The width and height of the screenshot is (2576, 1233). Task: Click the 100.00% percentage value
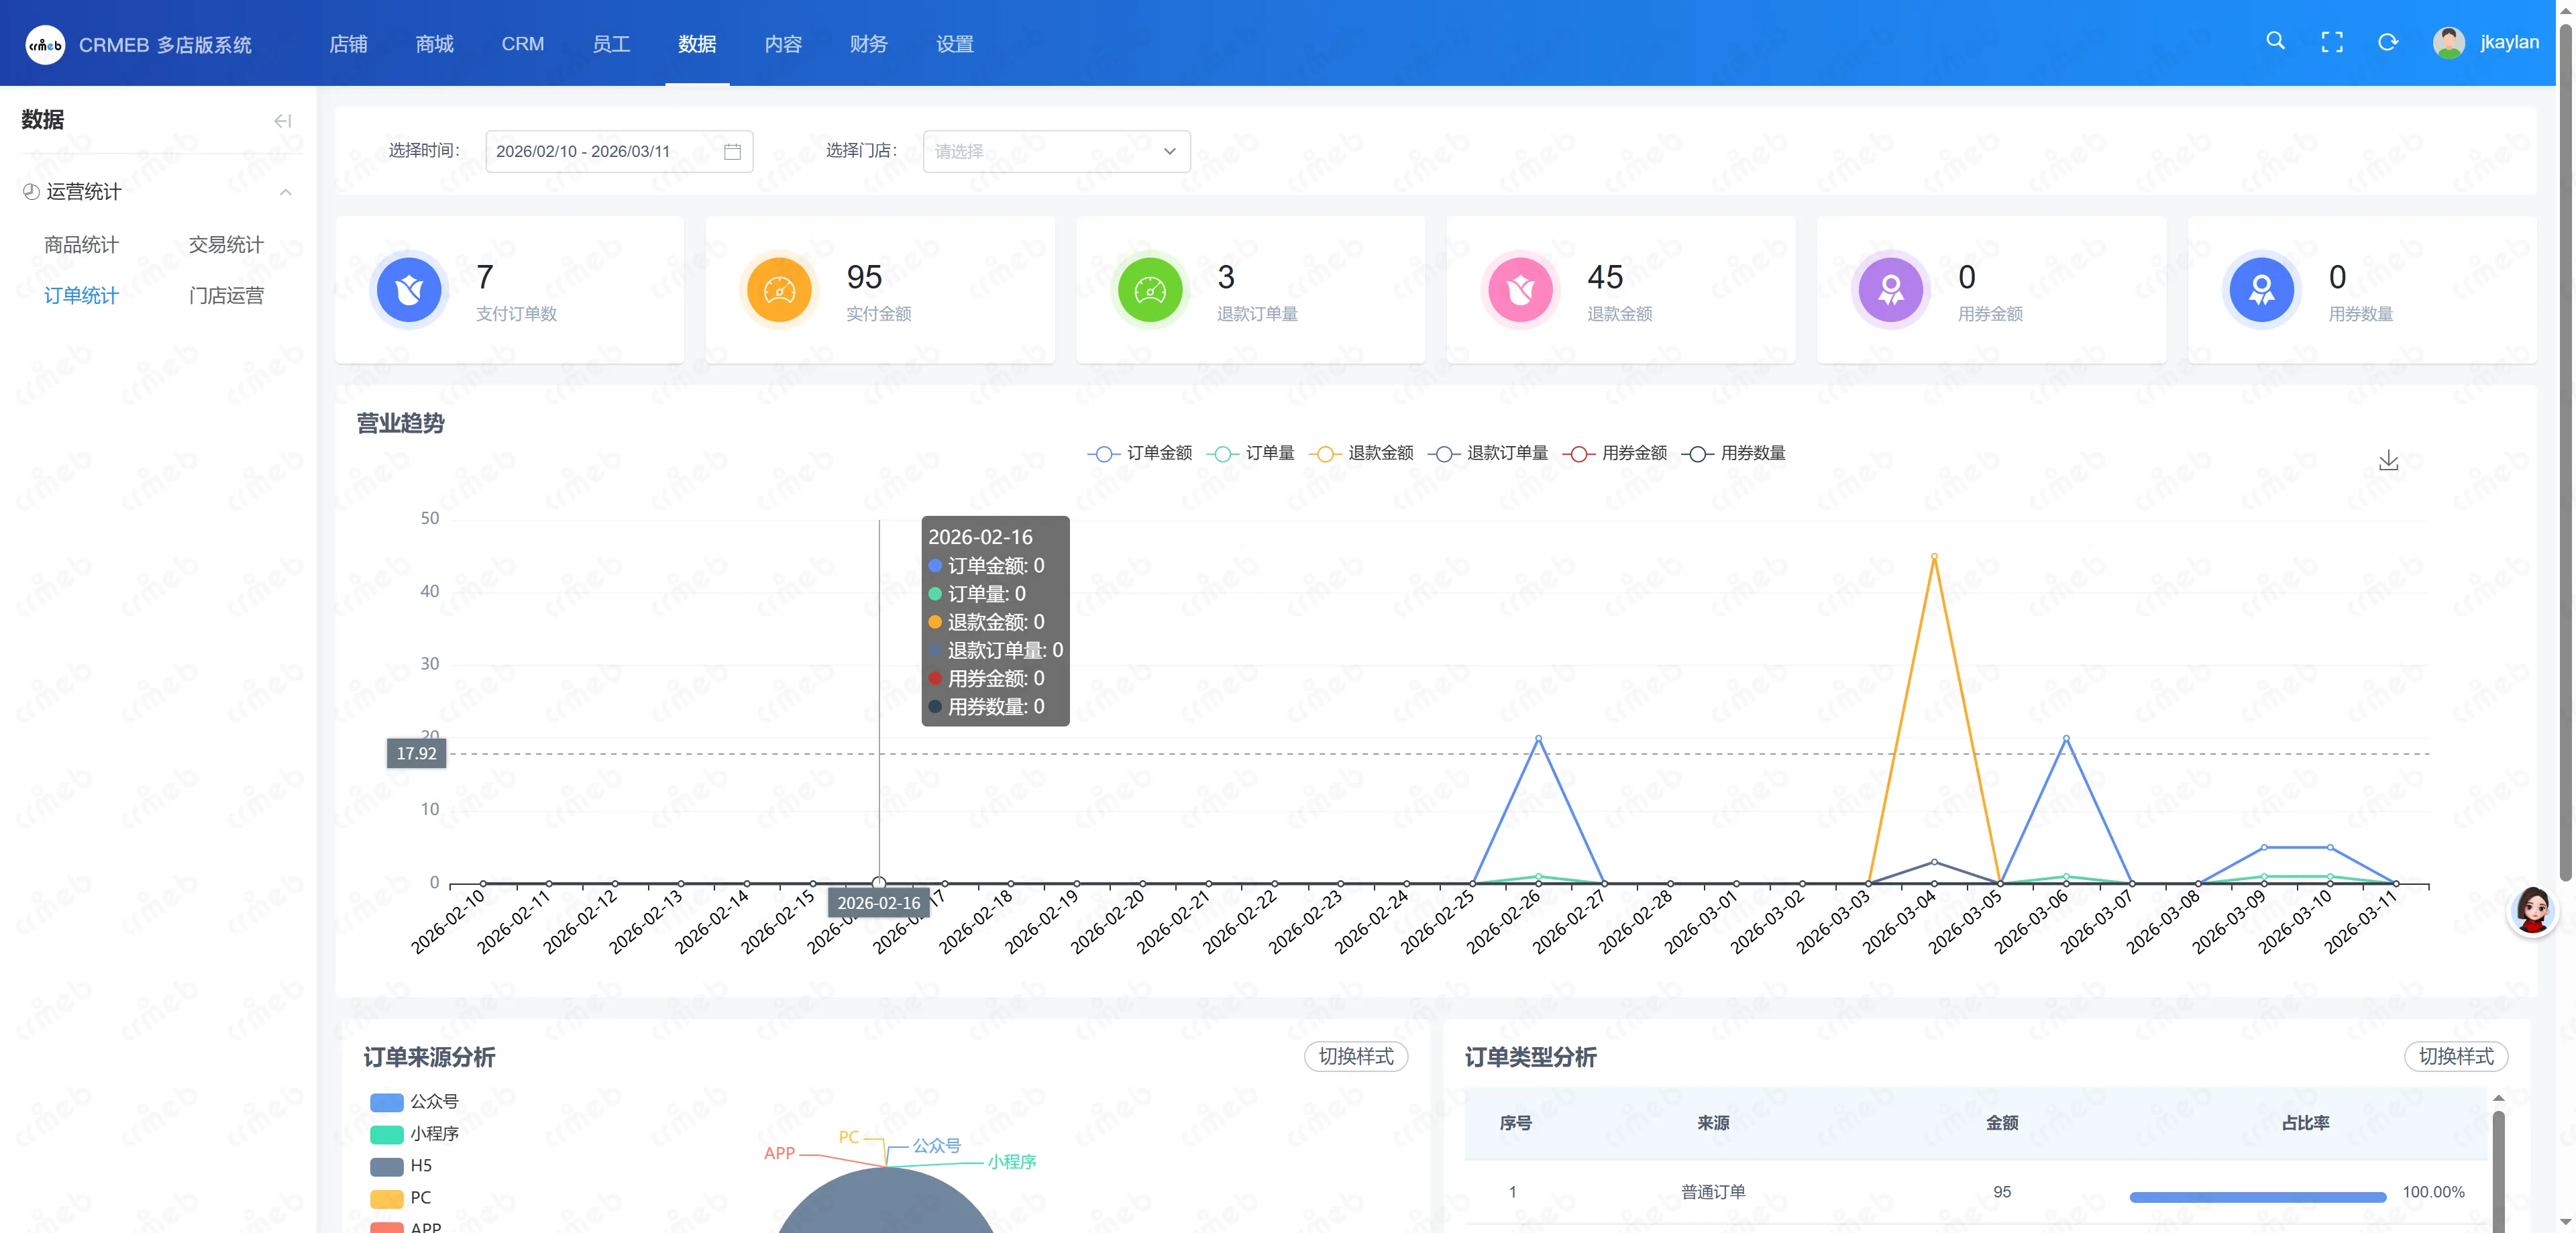2433,1191
